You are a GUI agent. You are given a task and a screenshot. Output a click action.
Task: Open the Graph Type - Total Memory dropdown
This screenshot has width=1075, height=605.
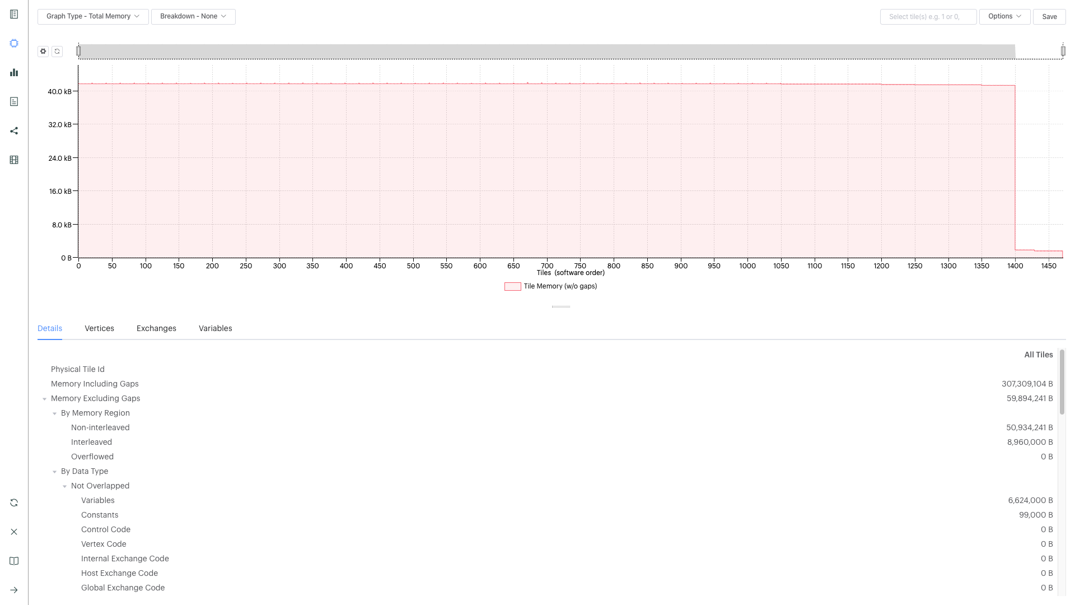93,17
